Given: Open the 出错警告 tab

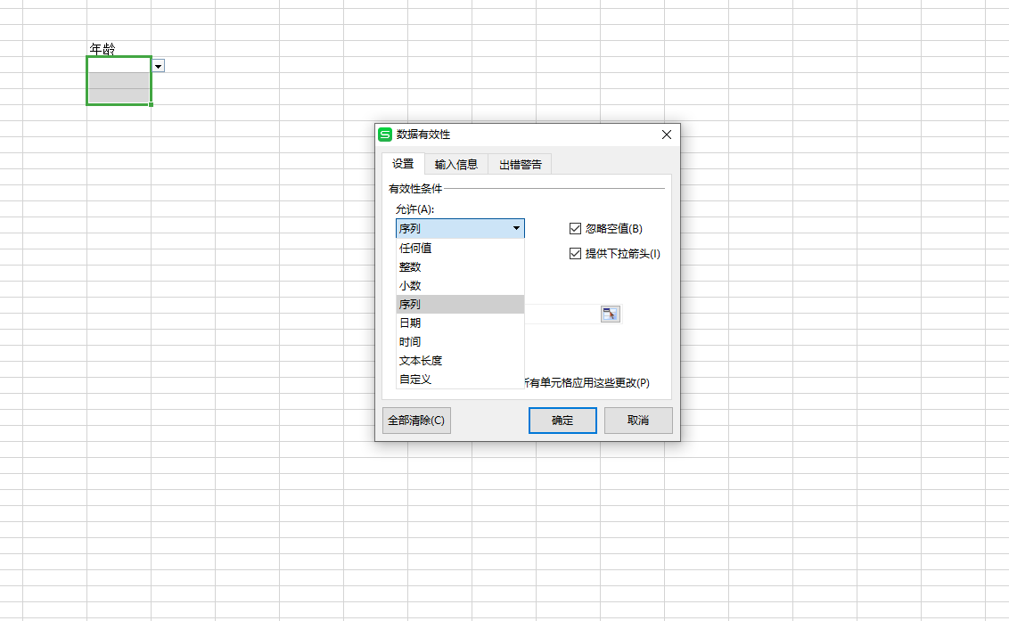Looking at the screenshot, I should 521,164.
